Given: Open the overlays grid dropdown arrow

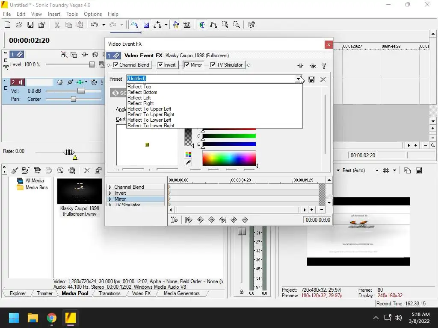Looking at the screenshot, I should pyautogui.click(x=394, y=170).
